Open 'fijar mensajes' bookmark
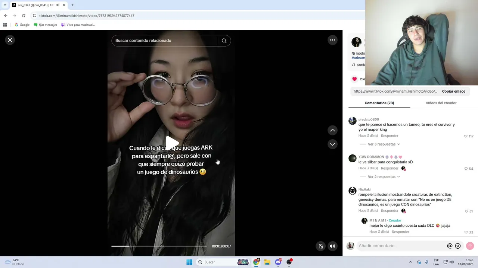 46,25
